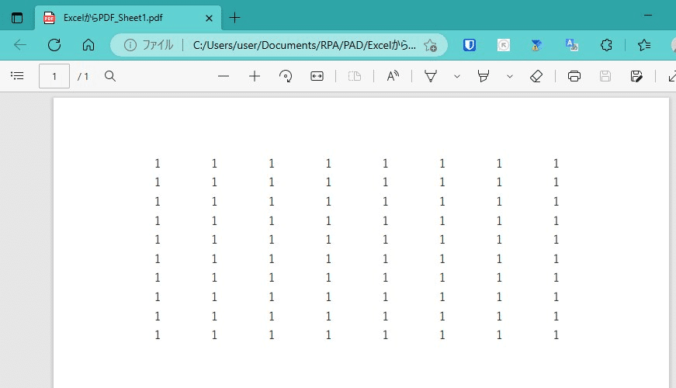Search within the PDF document
The width and height of the screenshot is (676, 388).
[110, 76]
